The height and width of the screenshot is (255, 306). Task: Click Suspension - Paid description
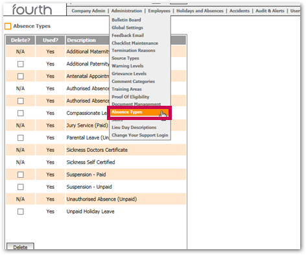click(x=86, y=175)
